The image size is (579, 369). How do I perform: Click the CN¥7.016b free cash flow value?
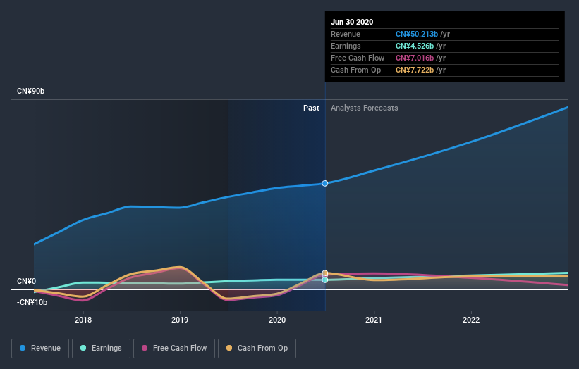tap(414, 58)
